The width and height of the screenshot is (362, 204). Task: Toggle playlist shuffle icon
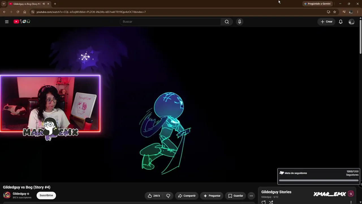point(271,202)
